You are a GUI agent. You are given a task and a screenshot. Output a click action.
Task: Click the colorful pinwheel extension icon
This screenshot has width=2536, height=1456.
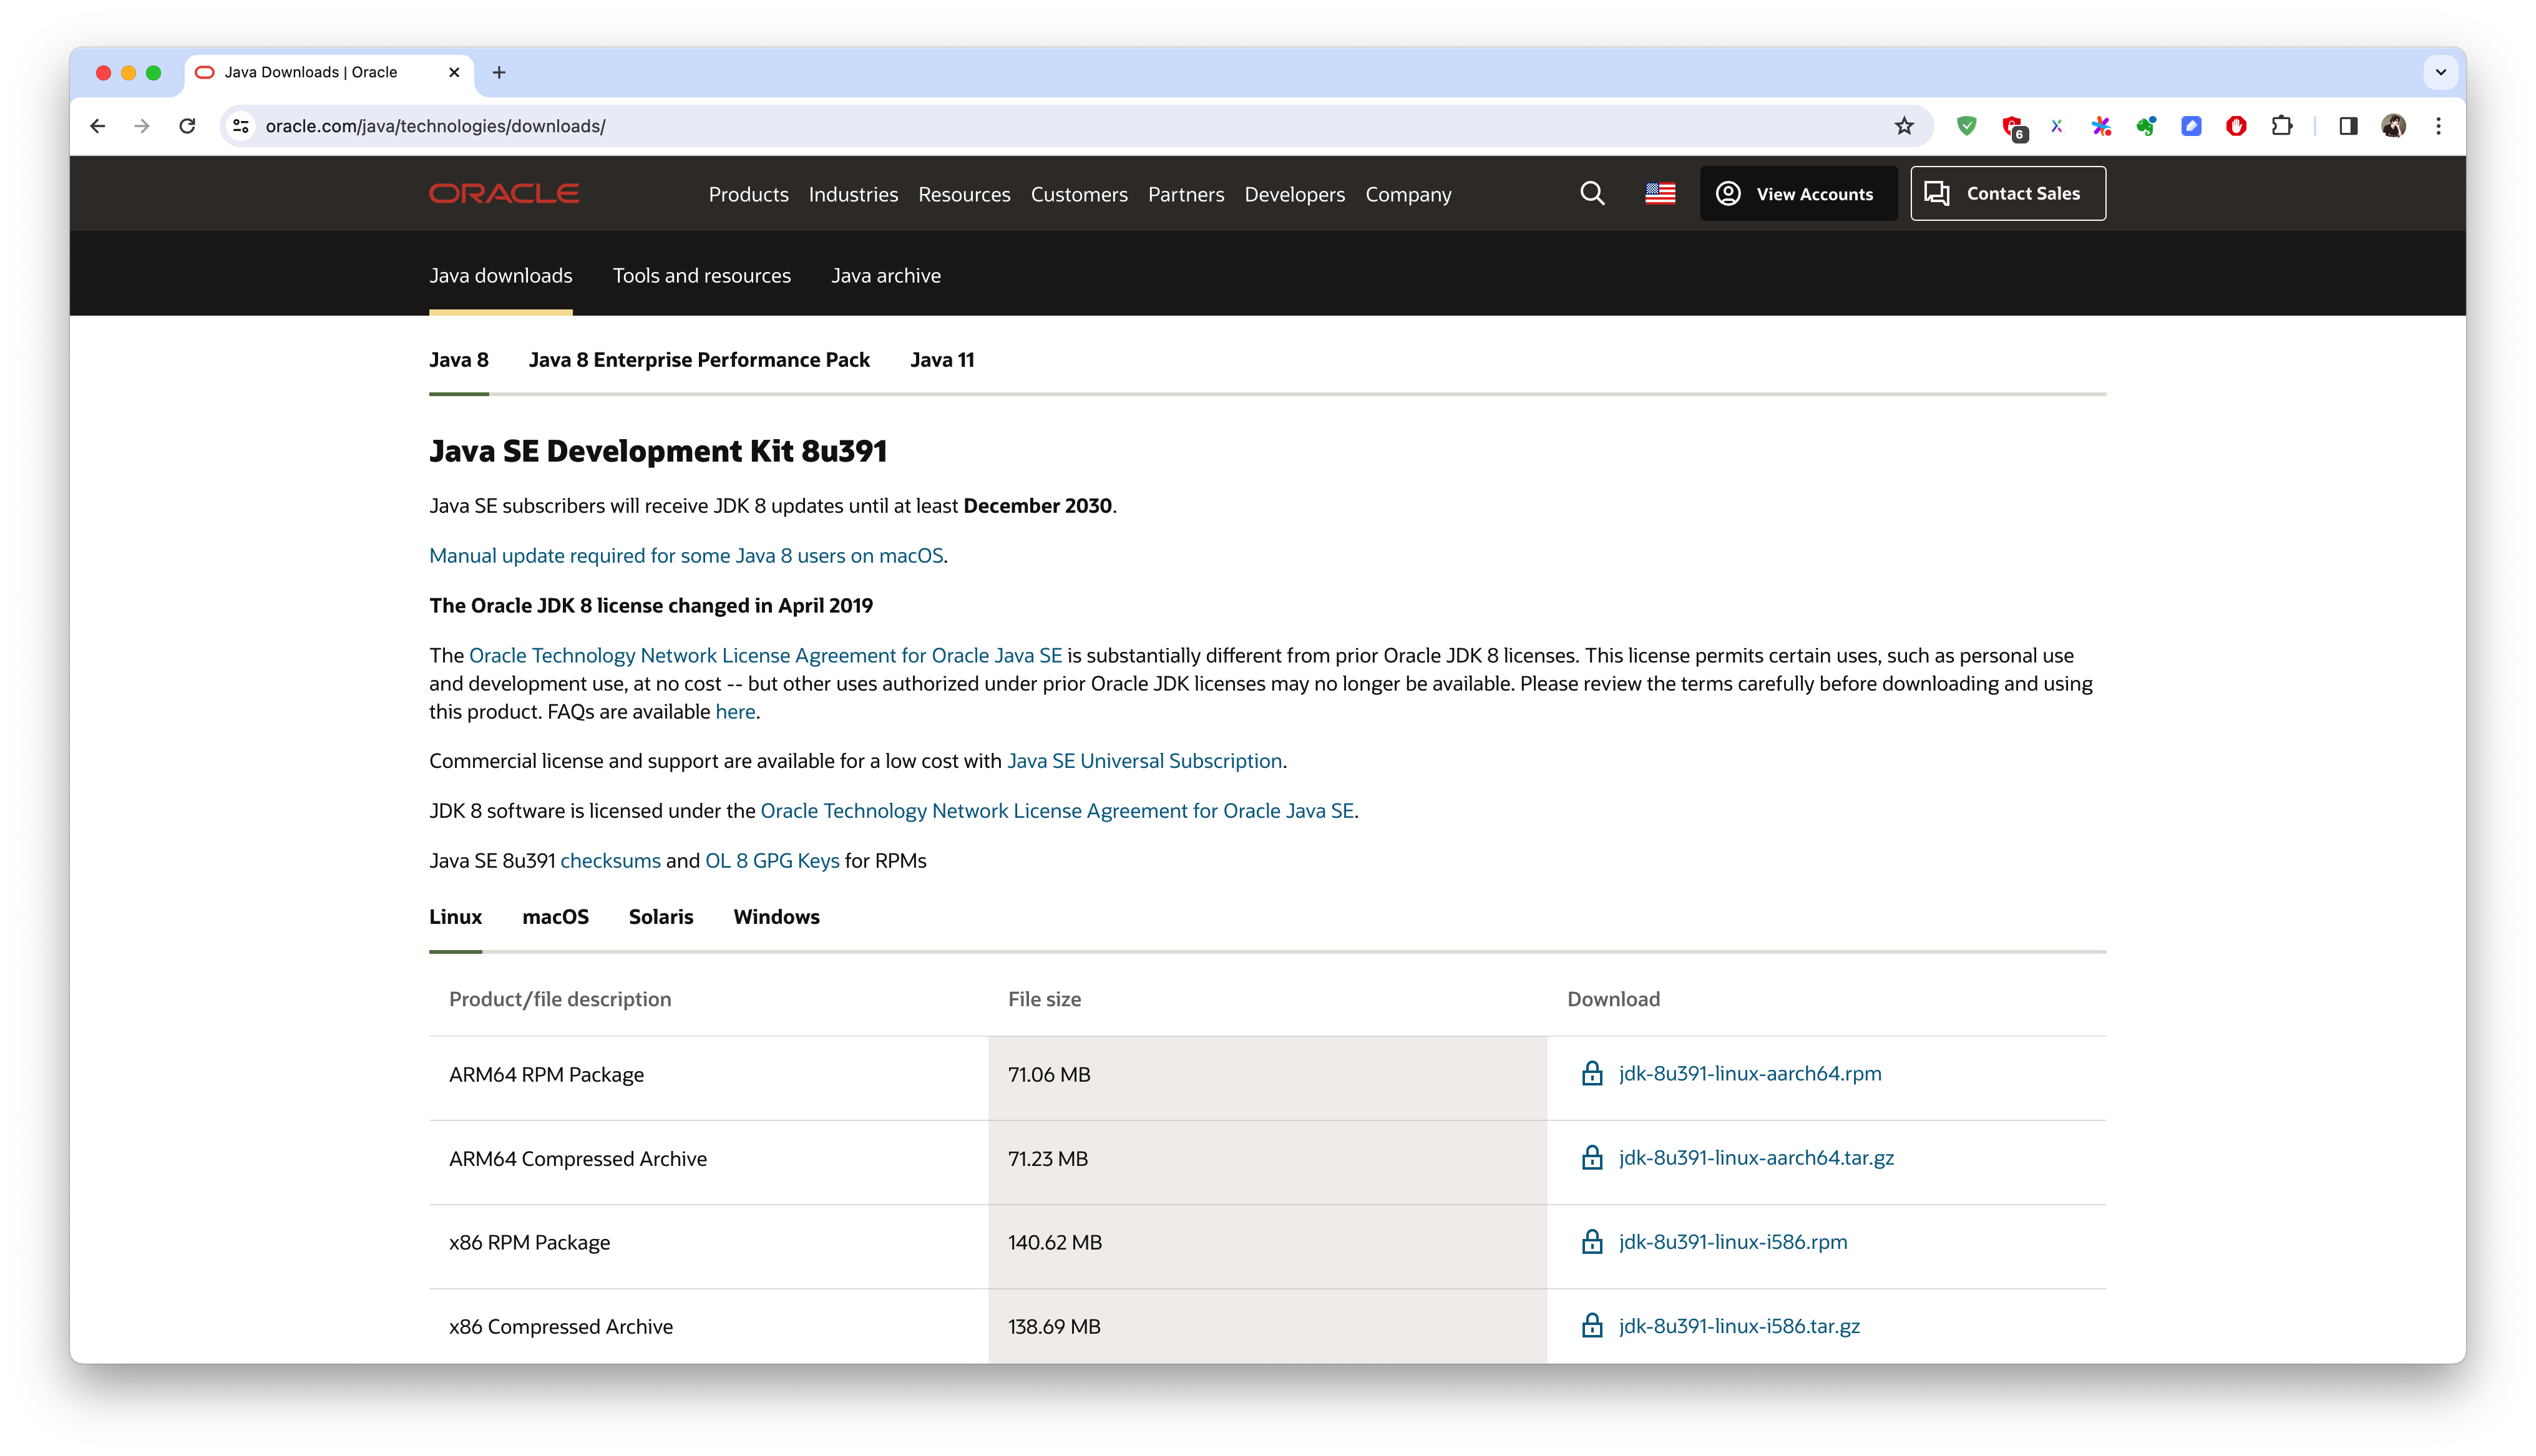click(x=2101, y=126)
